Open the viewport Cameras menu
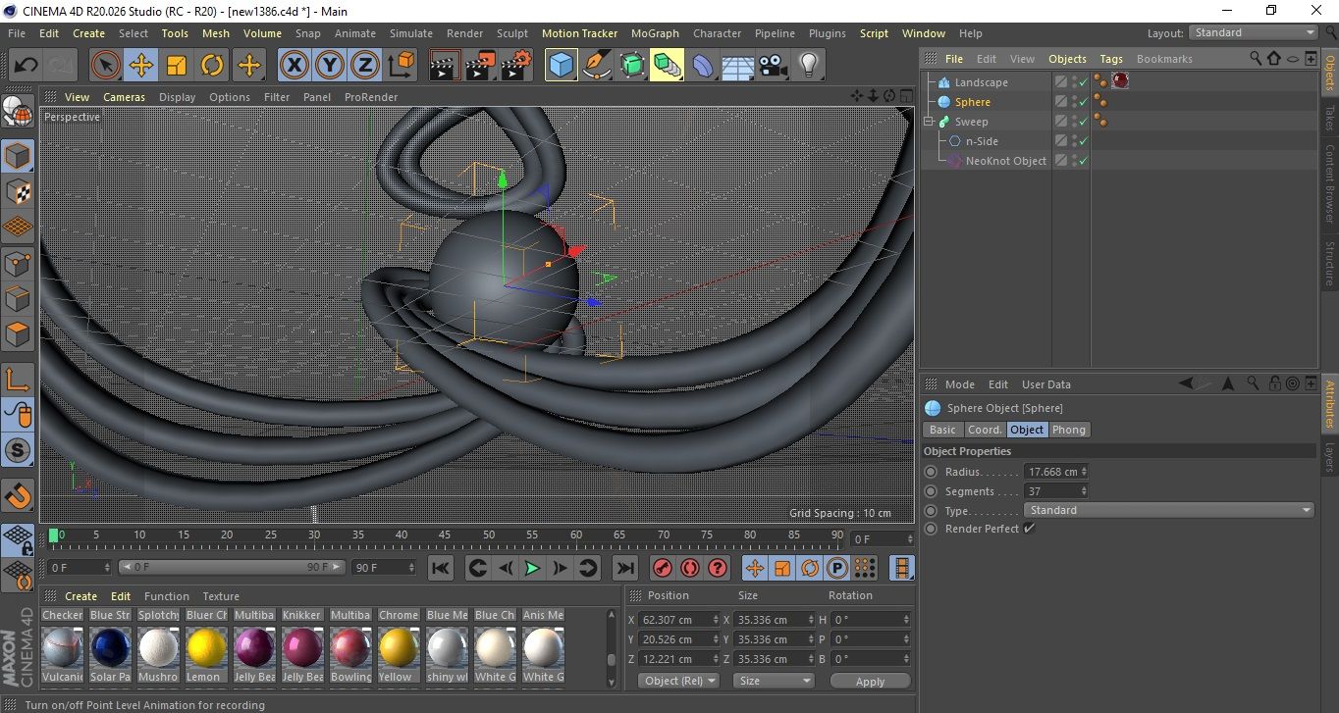Image resolution: width=1339 pixels, height=713 pixels. [x=124, y=97]
